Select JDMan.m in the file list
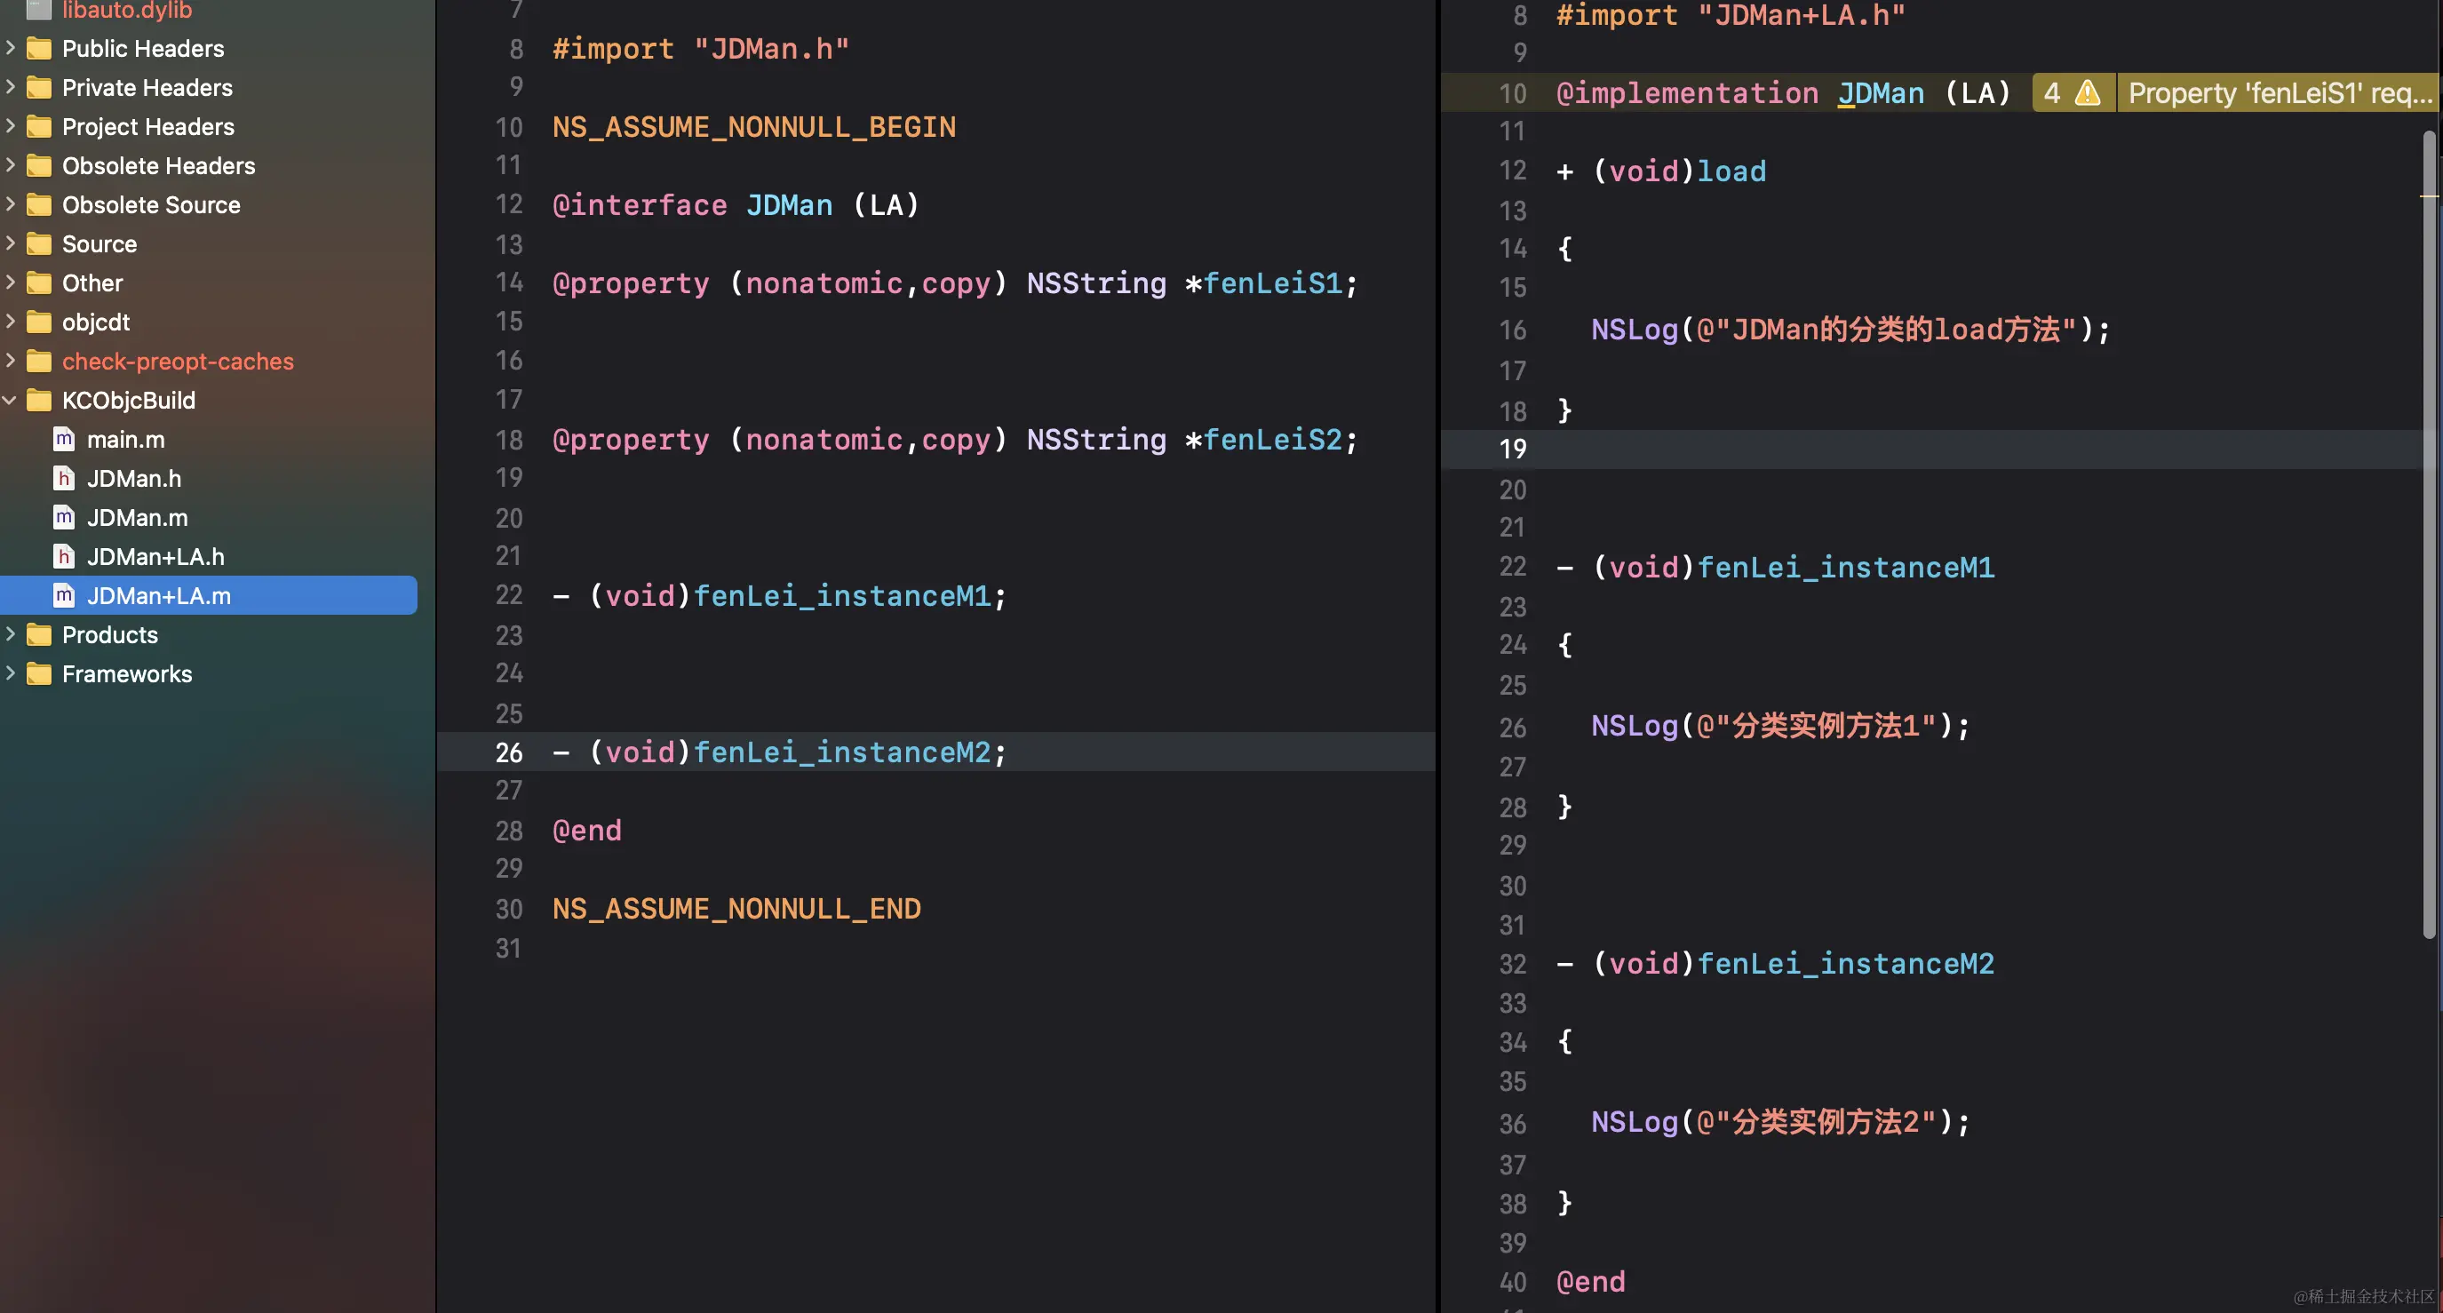Image resolution: width=2443 pixels, height=1313 pixels. point(138,517)
